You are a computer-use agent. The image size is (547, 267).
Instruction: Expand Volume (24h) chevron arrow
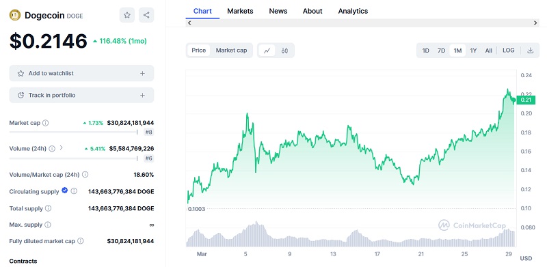point(61,147)
